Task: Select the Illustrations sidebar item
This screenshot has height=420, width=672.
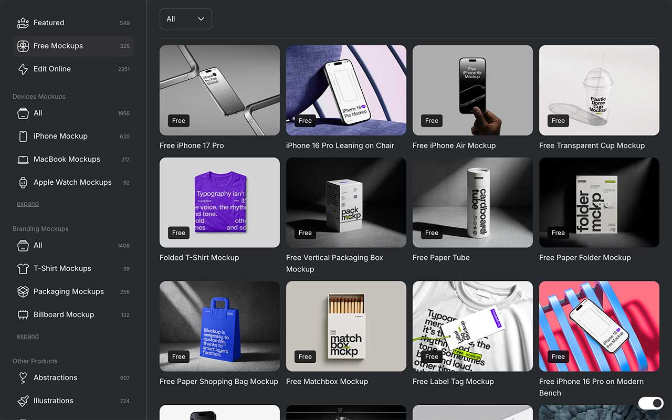Action: 53,401
